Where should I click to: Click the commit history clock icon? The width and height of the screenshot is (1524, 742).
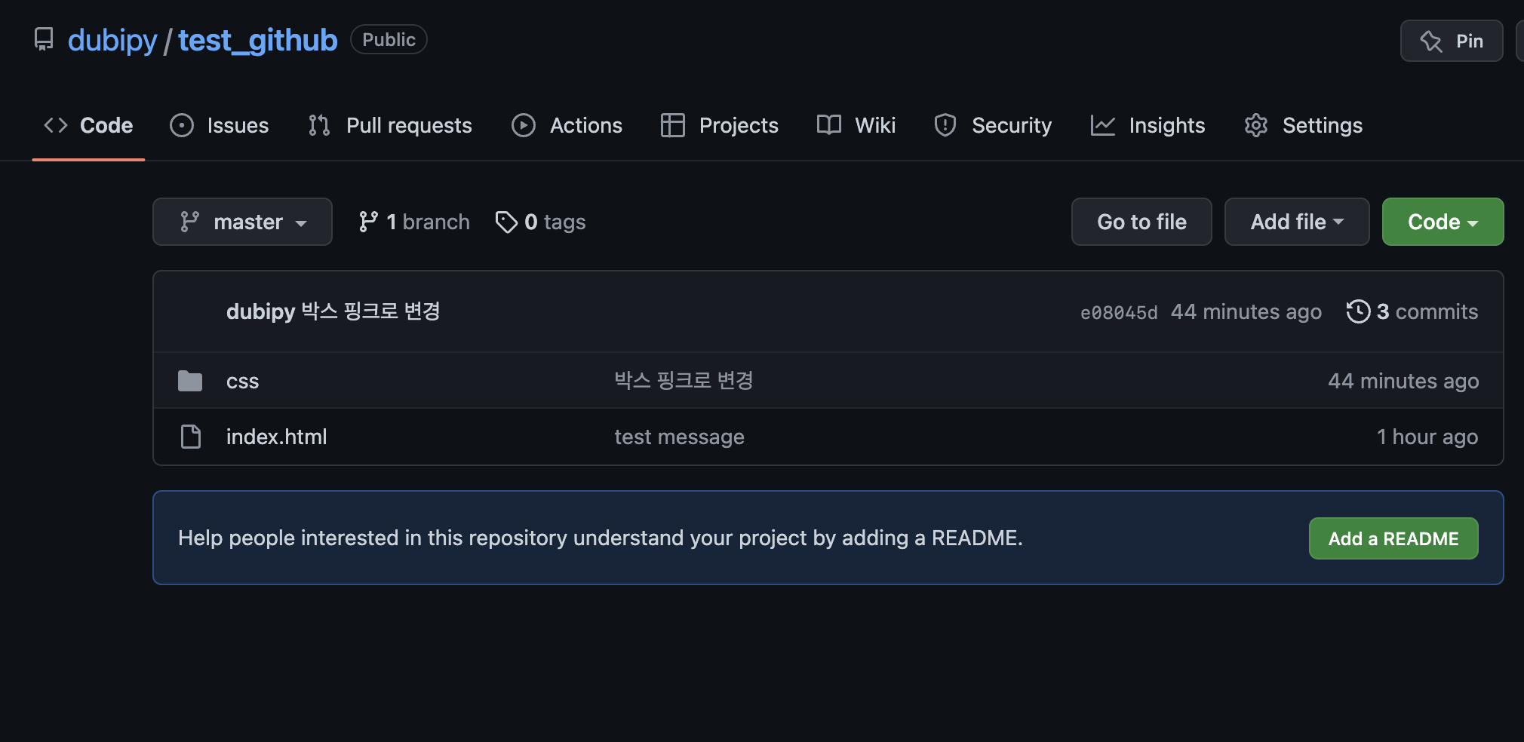tap(1358, 311)
